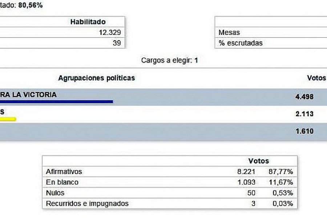Click the % escrutadas row label
This screenshot has width=327, height=218.
(x=241, y=43)
